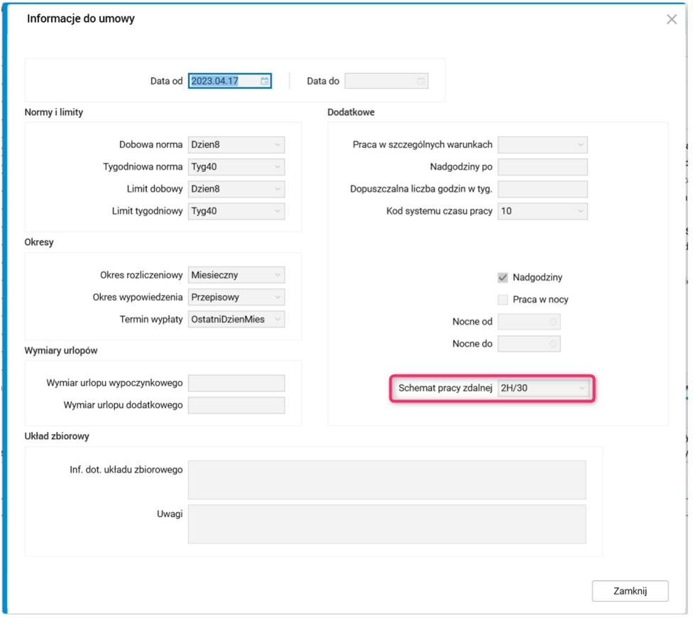This screenshot has width=693, height=618.
Task: Expand the Limit dobowy dropdown
Action: pyautogui.click(x=277, y=190)
